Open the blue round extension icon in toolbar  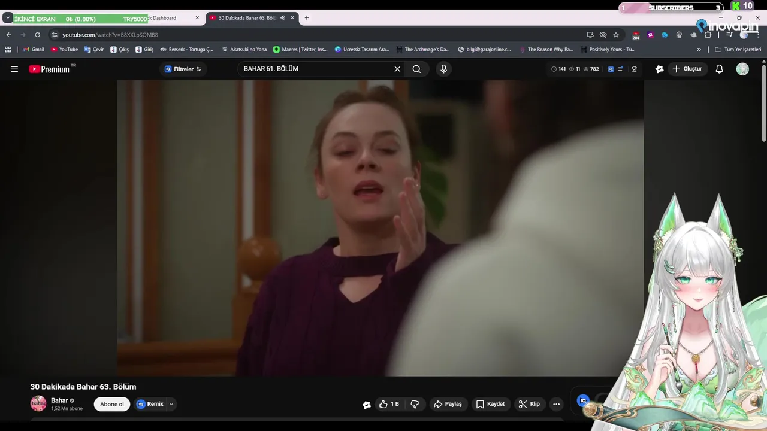coord(665,35)
